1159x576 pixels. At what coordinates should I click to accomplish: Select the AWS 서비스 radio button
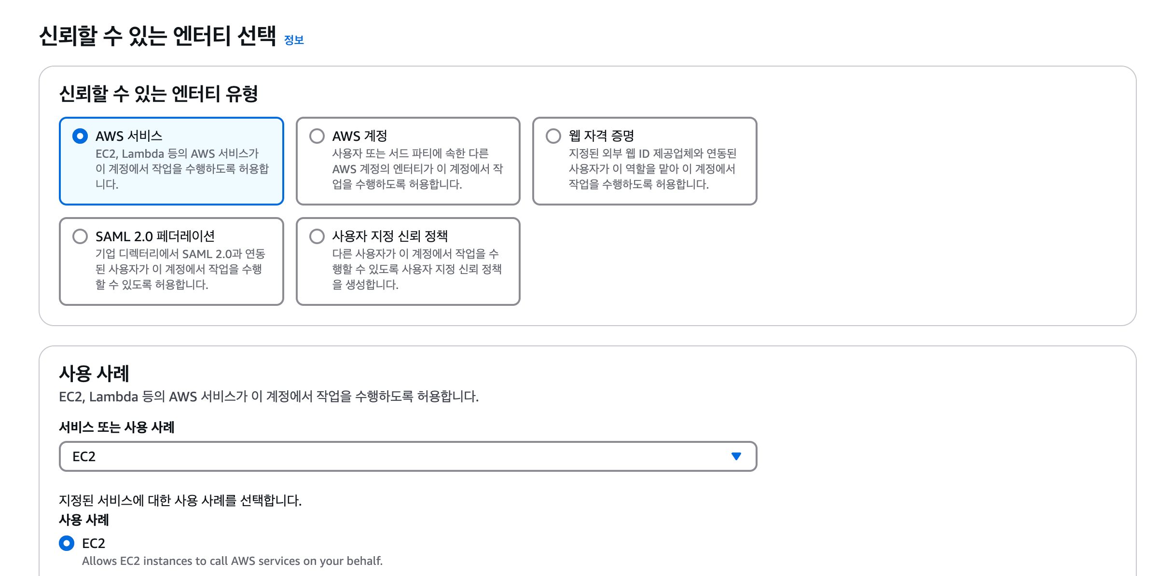click(80, 136)
